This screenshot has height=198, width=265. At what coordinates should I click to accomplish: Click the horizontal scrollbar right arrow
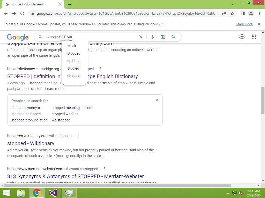tap(259, 185)
